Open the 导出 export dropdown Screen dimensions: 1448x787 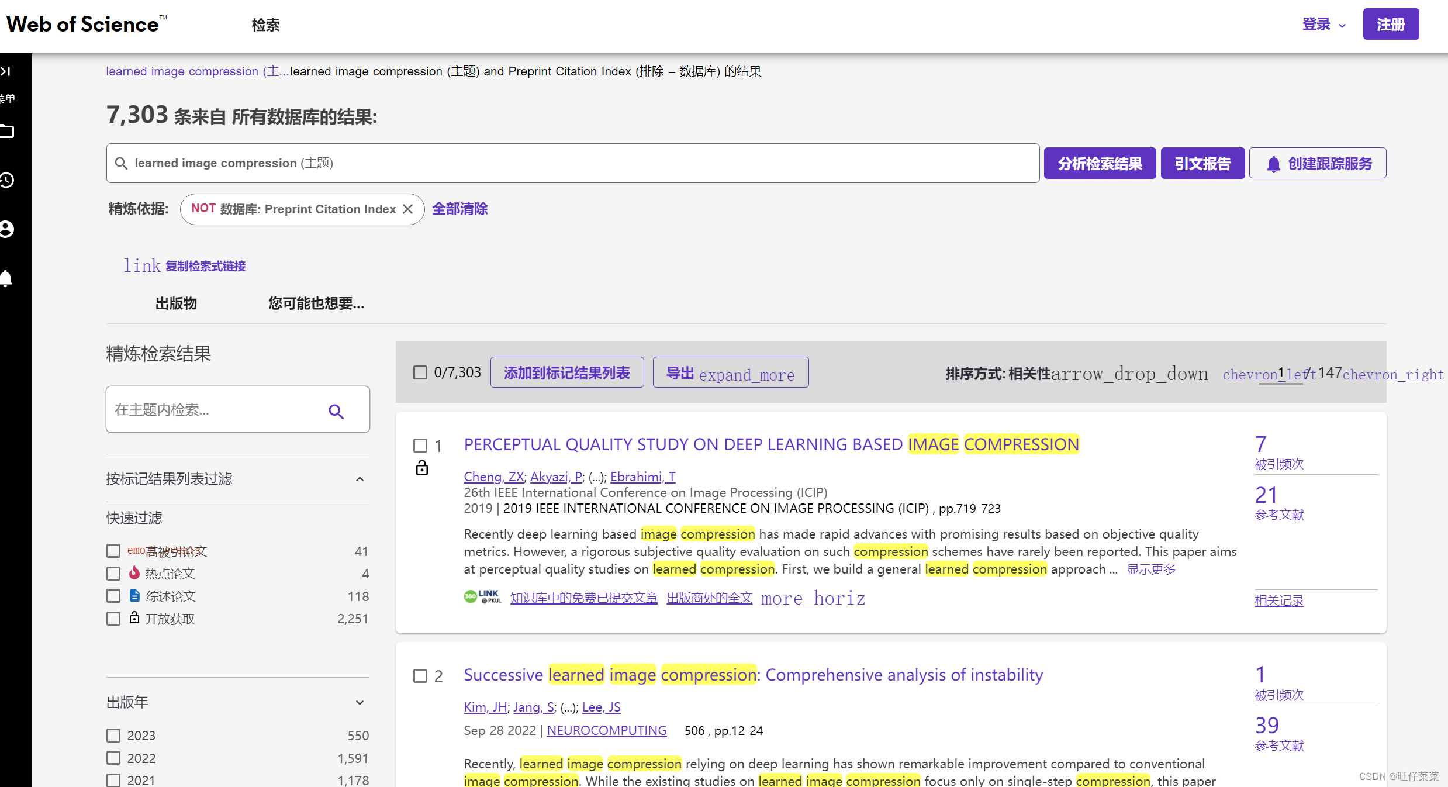730,373
